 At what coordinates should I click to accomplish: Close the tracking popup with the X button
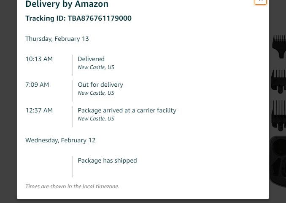(x=261, y=1)
